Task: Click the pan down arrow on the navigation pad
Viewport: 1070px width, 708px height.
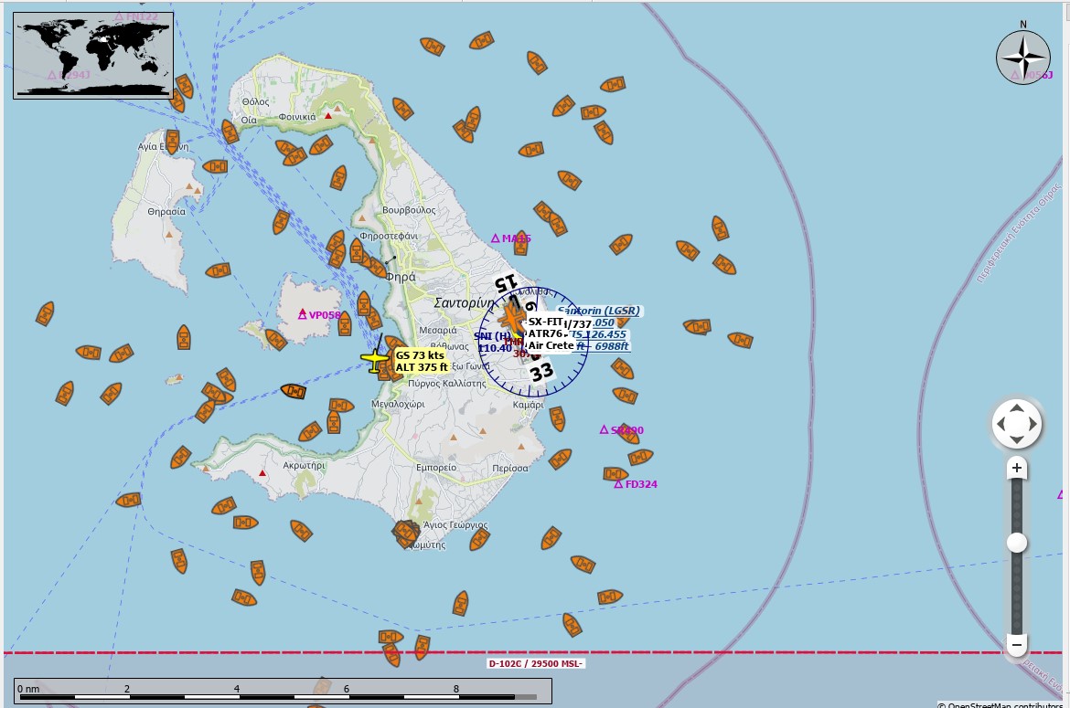Action: pyautogui.click(x=1017, y=439)
